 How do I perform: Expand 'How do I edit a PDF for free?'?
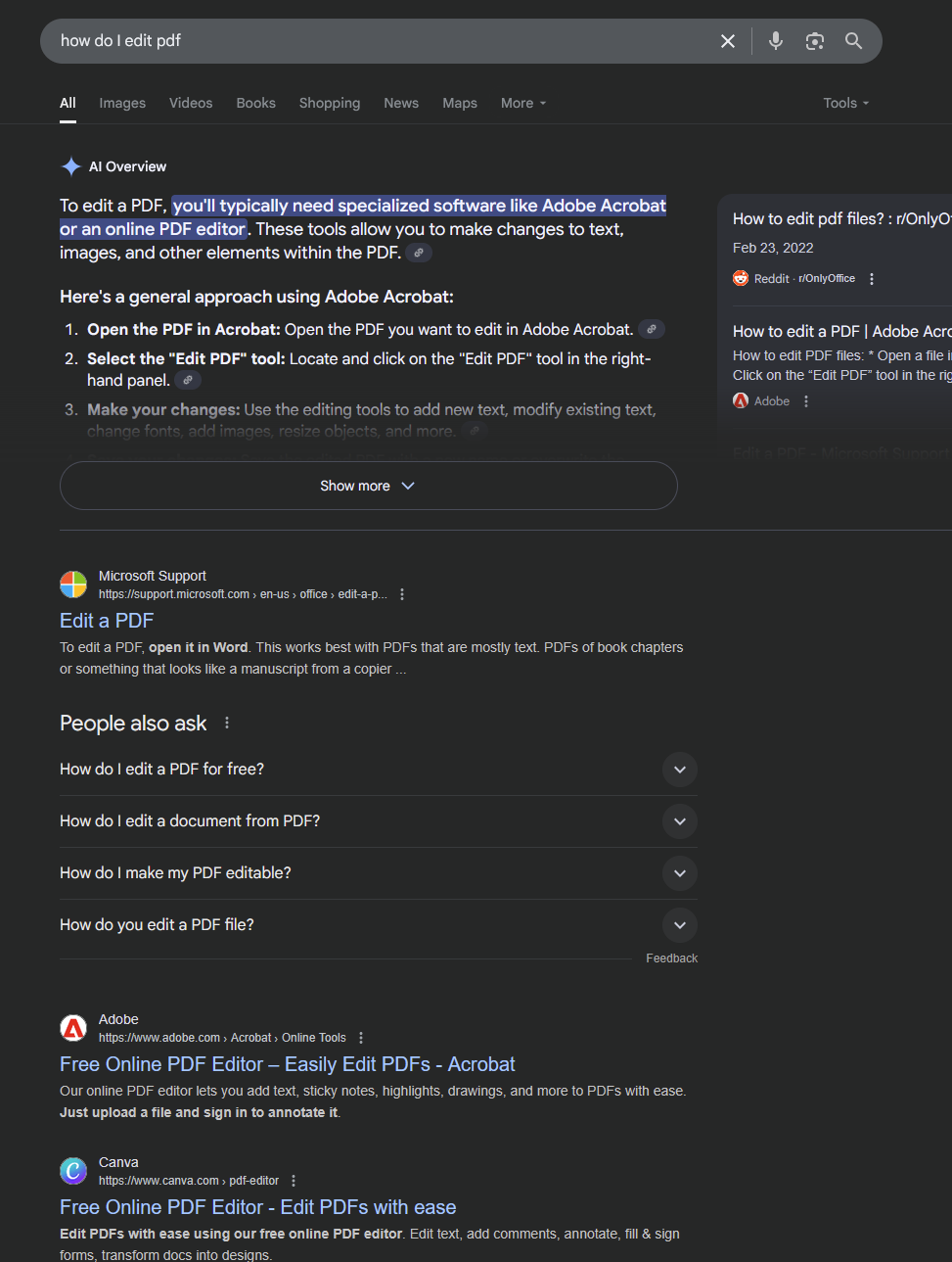click(378, 770)
